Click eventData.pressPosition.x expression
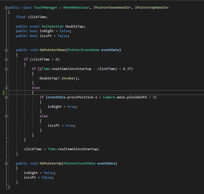The height and width of the screenshot is (194, 204). [72, 97]
